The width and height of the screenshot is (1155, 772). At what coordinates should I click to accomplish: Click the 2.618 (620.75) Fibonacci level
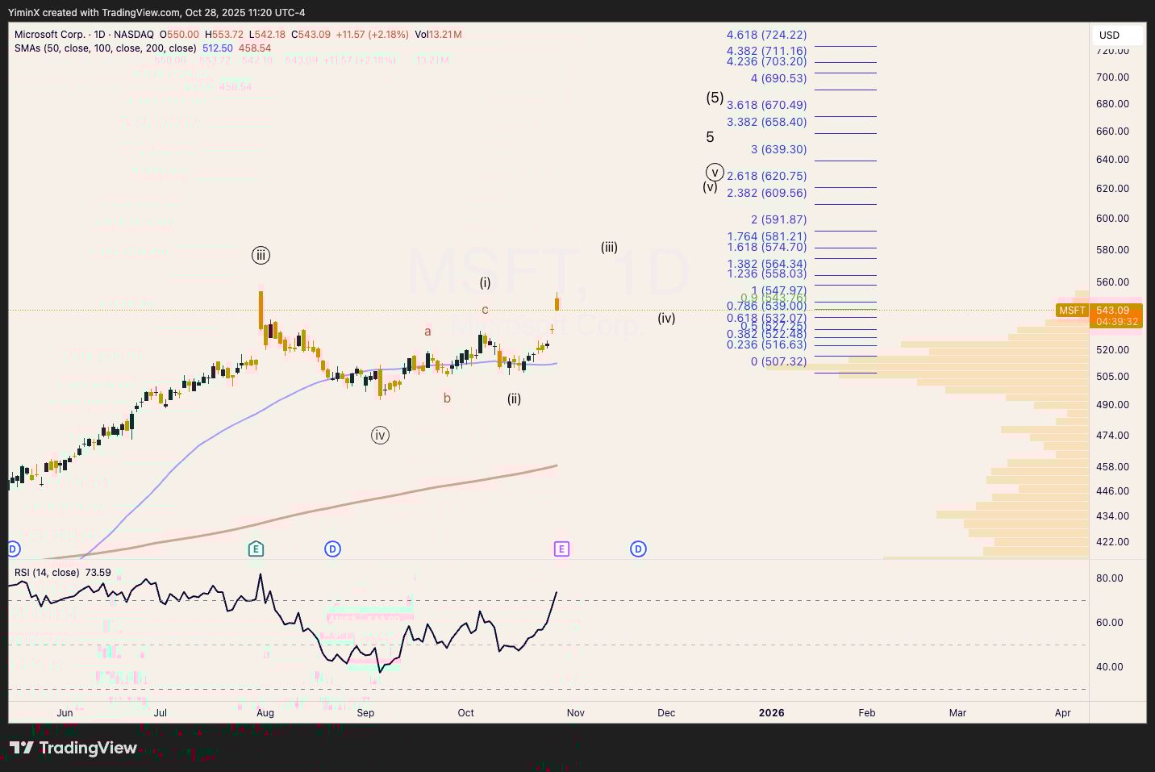pyautogui.click(x=766, y=176)
